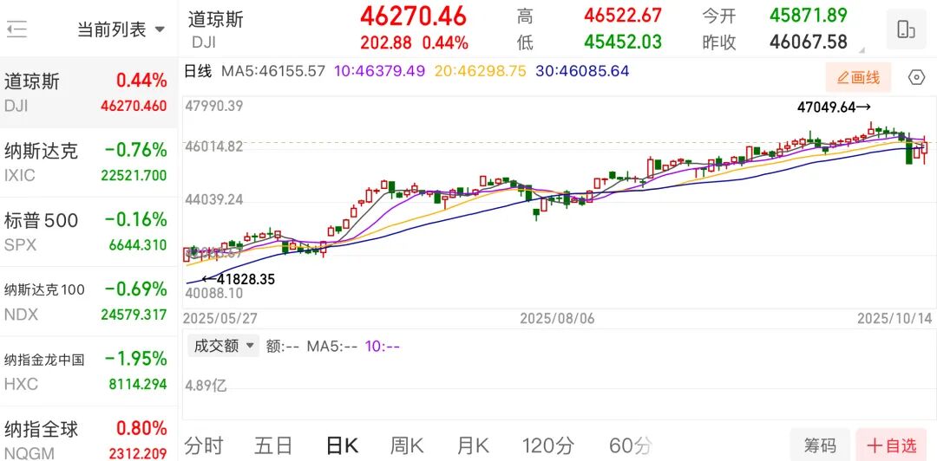Select 纳斯达克100 NDX in the list
This screenshot has width=937, height=461.
tap(87, 301)
